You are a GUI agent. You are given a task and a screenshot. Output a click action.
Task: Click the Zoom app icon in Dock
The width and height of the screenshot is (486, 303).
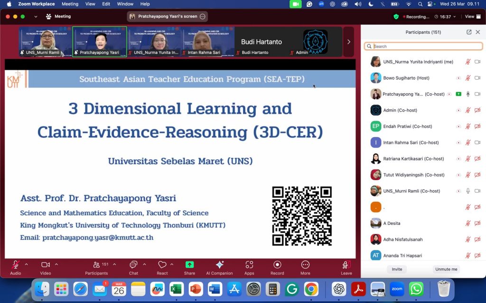pos(397,289)
